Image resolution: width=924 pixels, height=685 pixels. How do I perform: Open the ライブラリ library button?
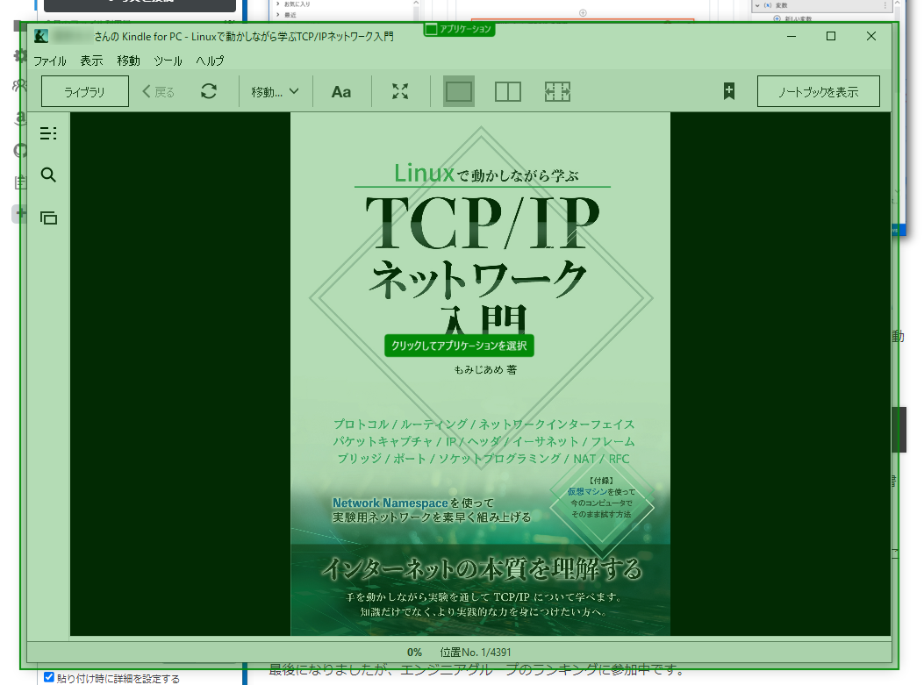(x=85, y=91)
